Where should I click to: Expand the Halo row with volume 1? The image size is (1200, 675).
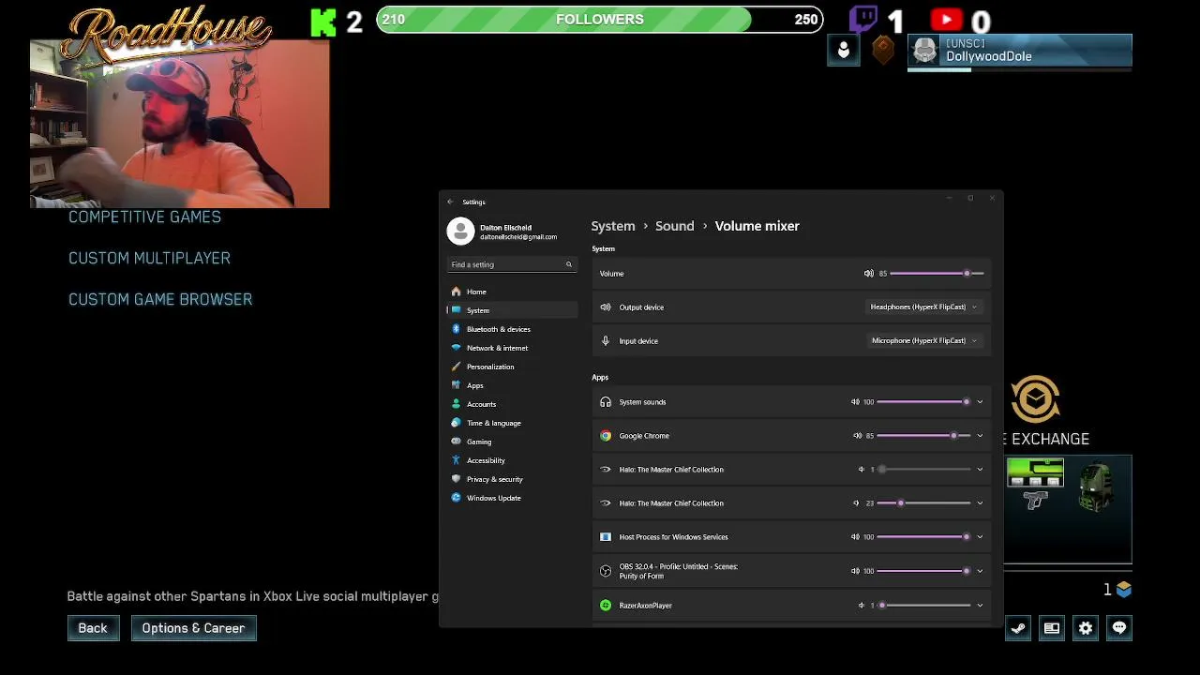click(x=980, y=470)
